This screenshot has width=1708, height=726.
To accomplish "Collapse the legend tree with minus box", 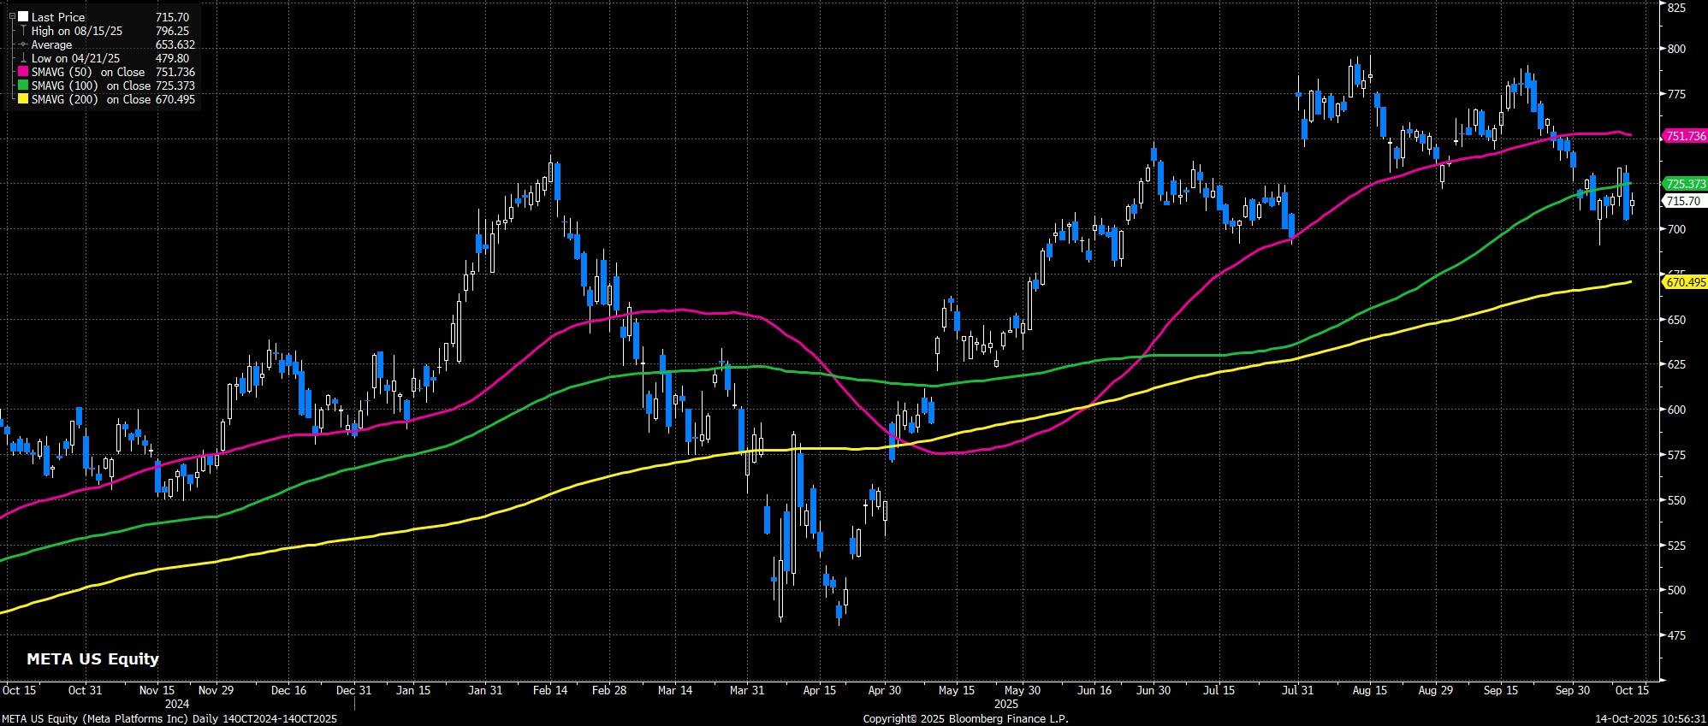I will pyautogui.click(x=12, y=16).
